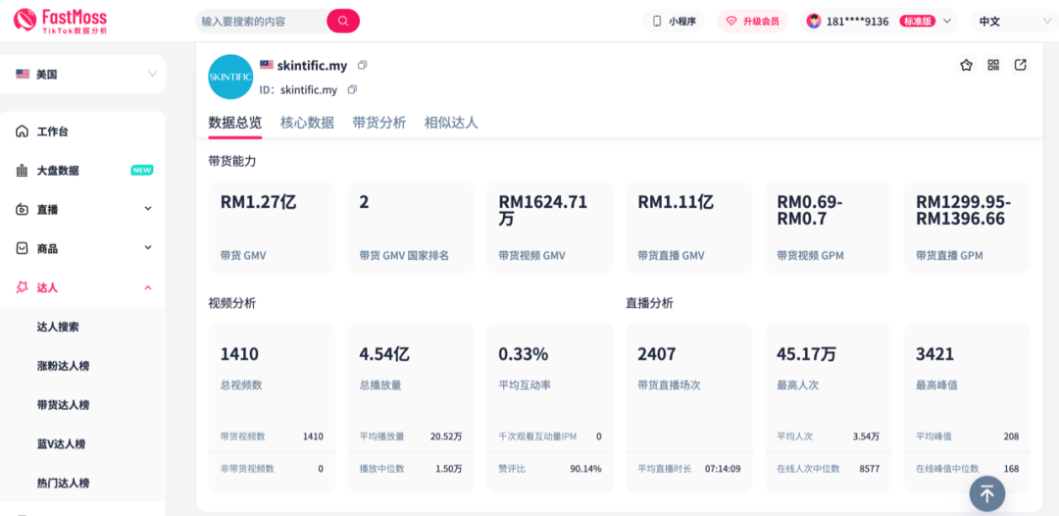Expand the 直播 sidebar section

[x=83, y=209]
